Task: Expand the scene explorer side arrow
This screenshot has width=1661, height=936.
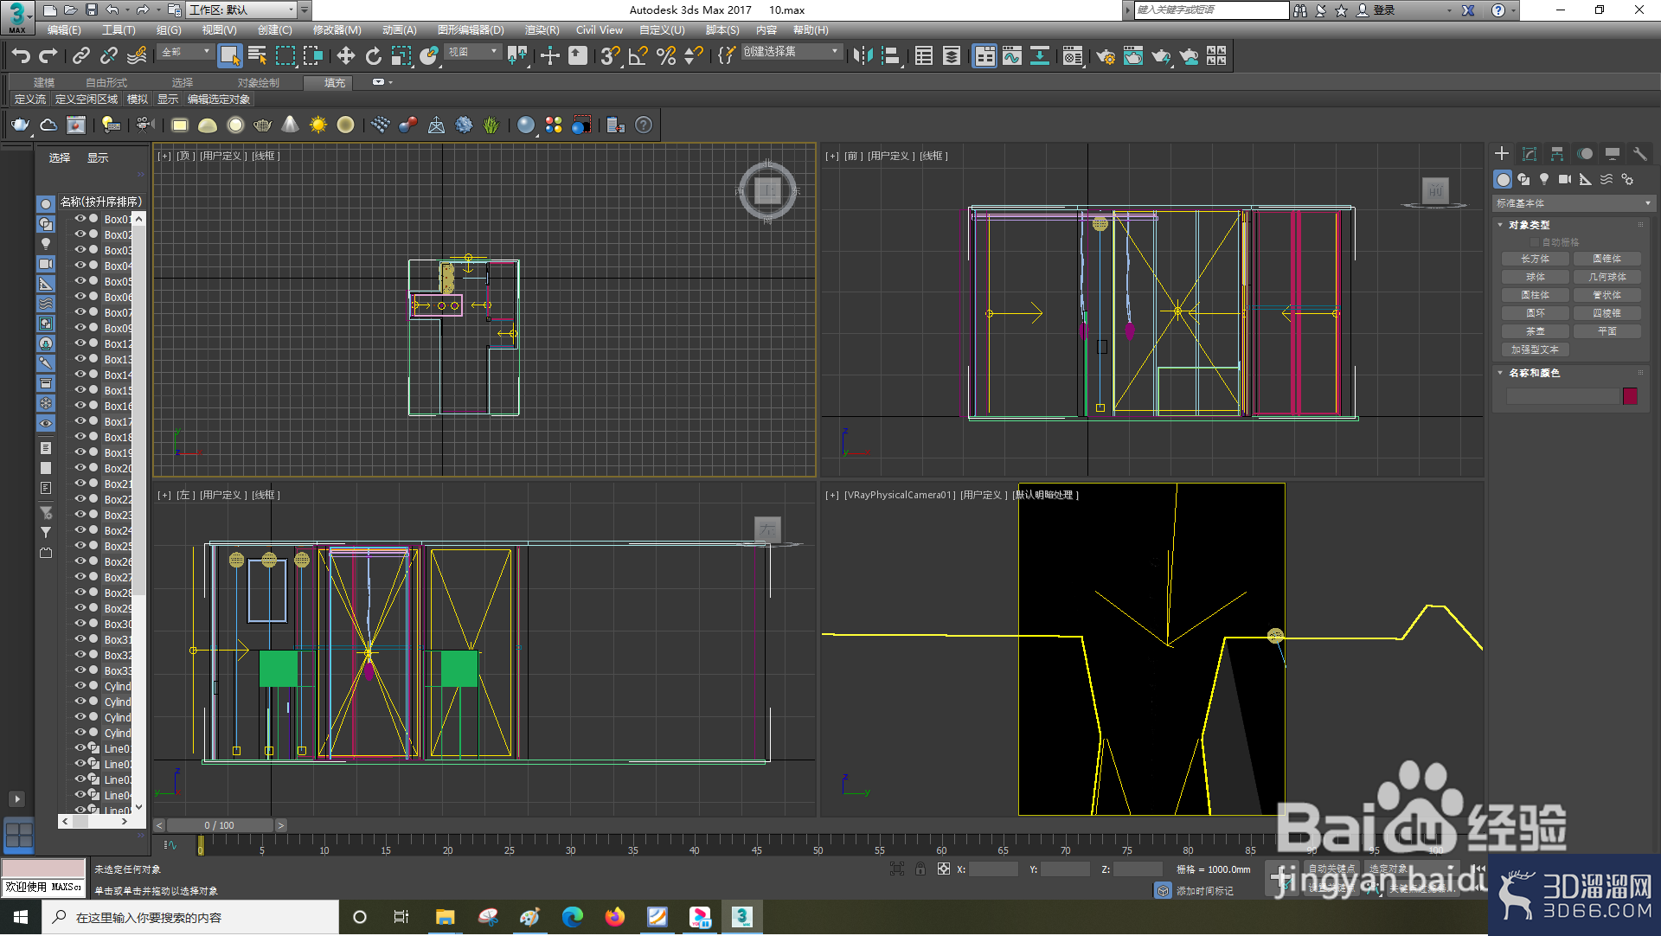Action: tap(16, 798)
